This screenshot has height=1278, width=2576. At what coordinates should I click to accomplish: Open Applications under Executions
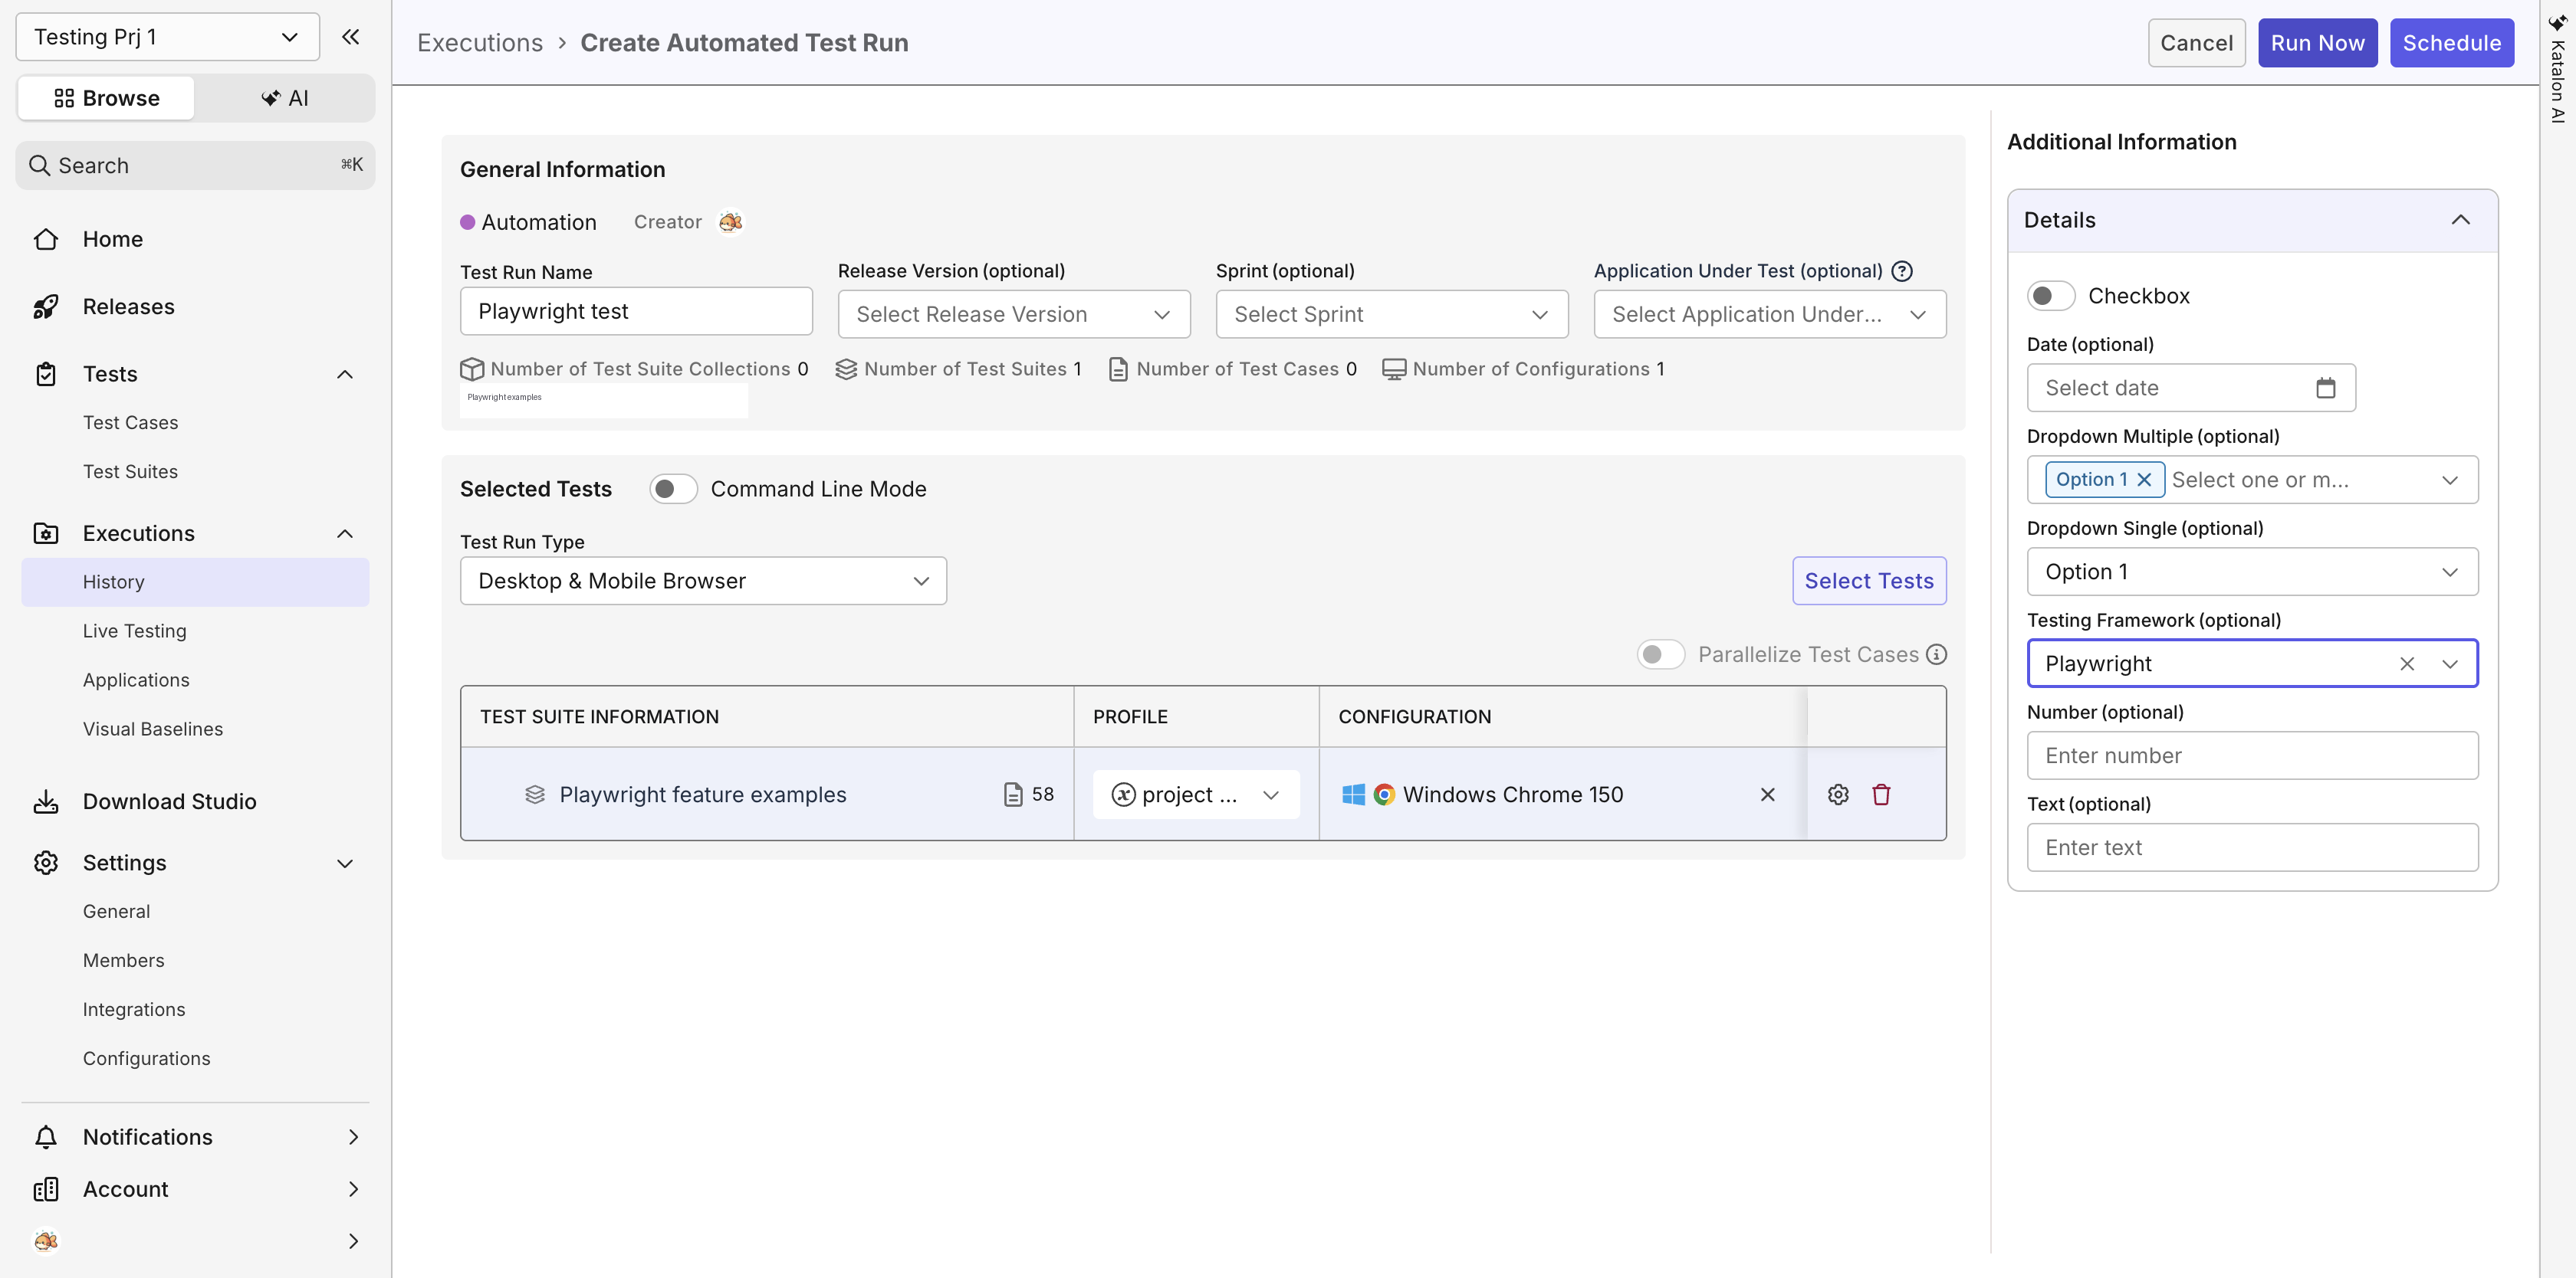coord(136,680)
